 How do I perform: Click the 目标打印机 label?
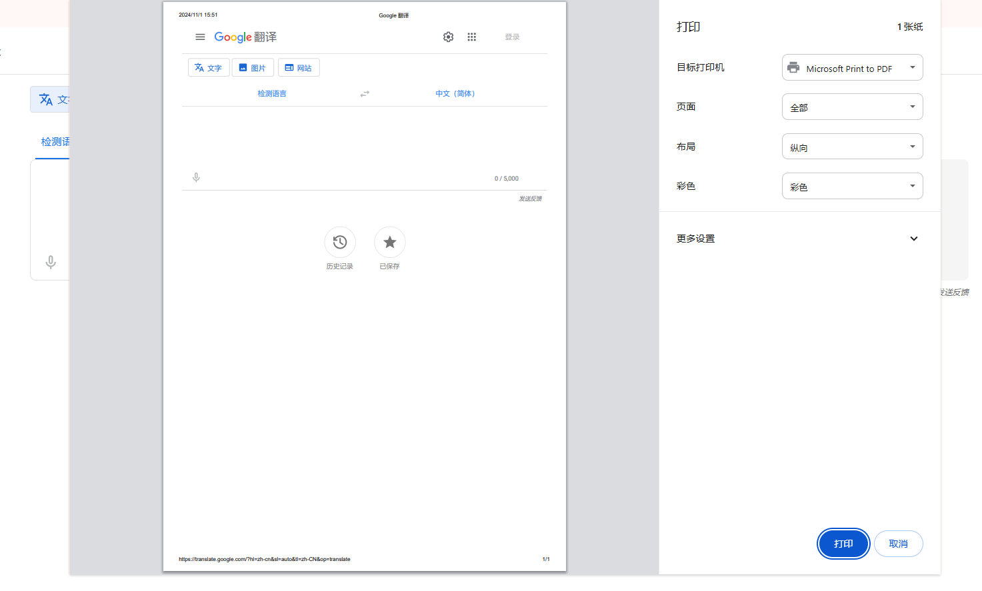701,67
